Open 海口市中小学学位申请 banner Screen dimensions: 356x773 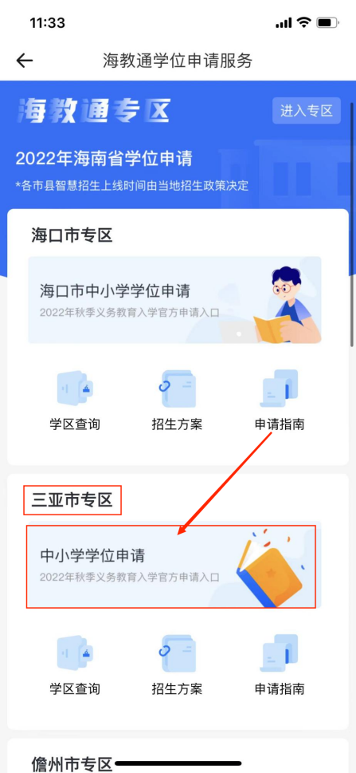174,300
